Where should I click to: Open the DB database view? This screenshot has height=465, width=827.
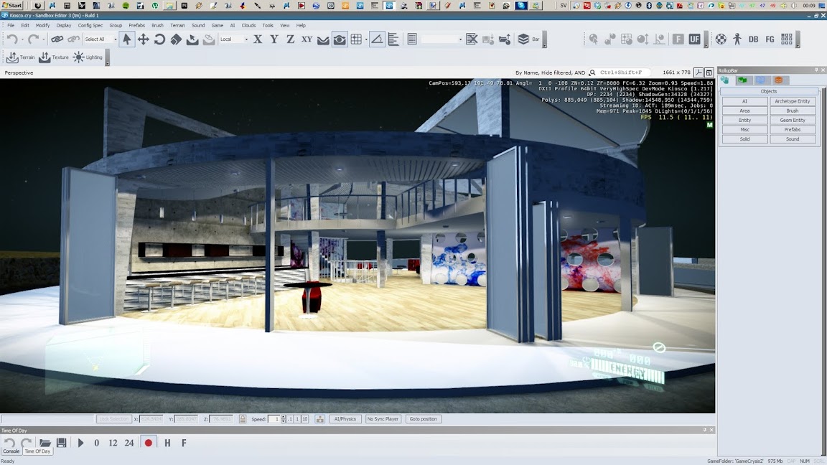tap(753, 39)
